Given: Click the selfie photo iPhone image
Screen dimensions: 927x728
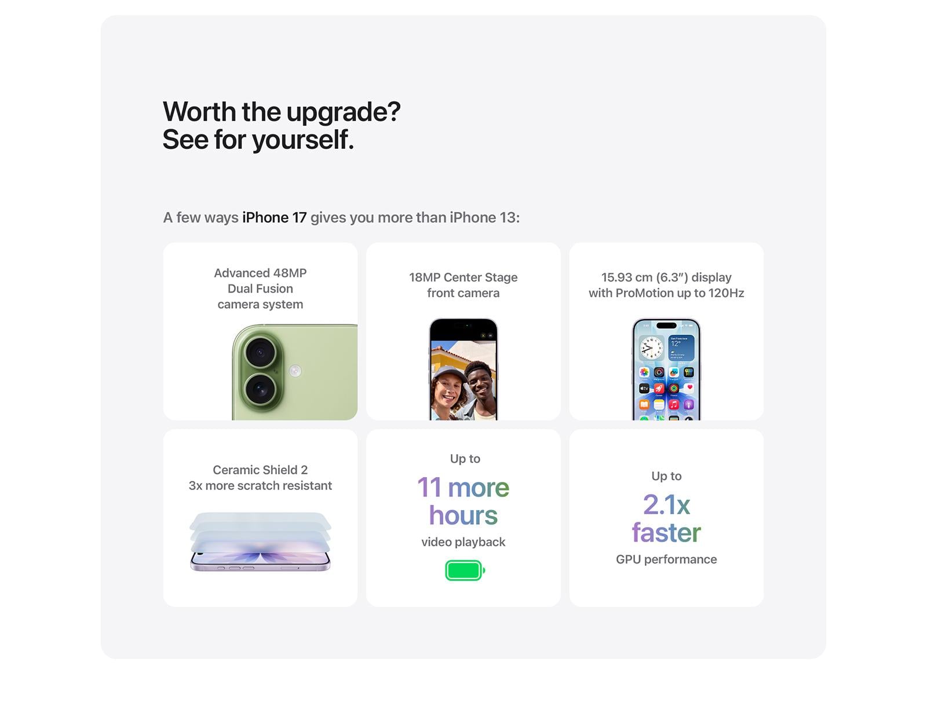Looking at the screenshot, I should (x=463, y=369).
